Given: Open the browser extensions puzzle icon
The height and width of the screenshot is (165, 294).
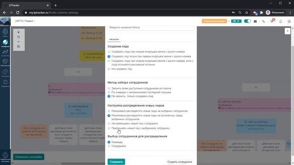Looking at the screenshot, I should tap(261, 12).
